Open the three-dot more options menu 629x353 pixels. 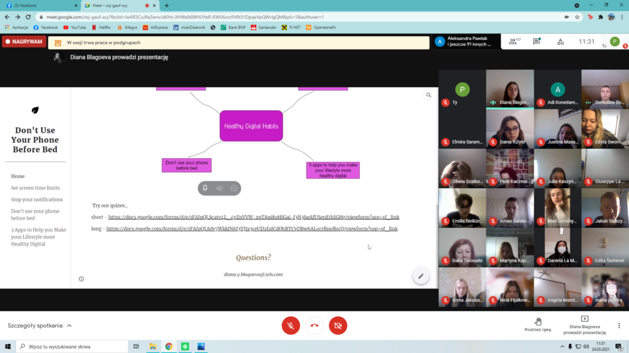(619, 325)
